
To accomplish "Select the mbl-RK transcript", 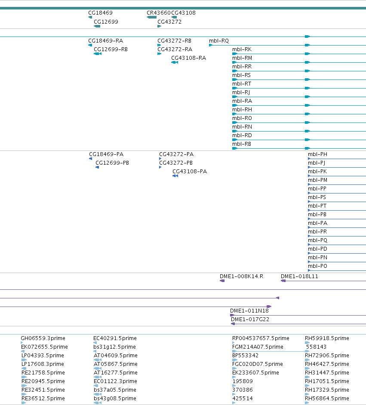I will pos(242,49).
